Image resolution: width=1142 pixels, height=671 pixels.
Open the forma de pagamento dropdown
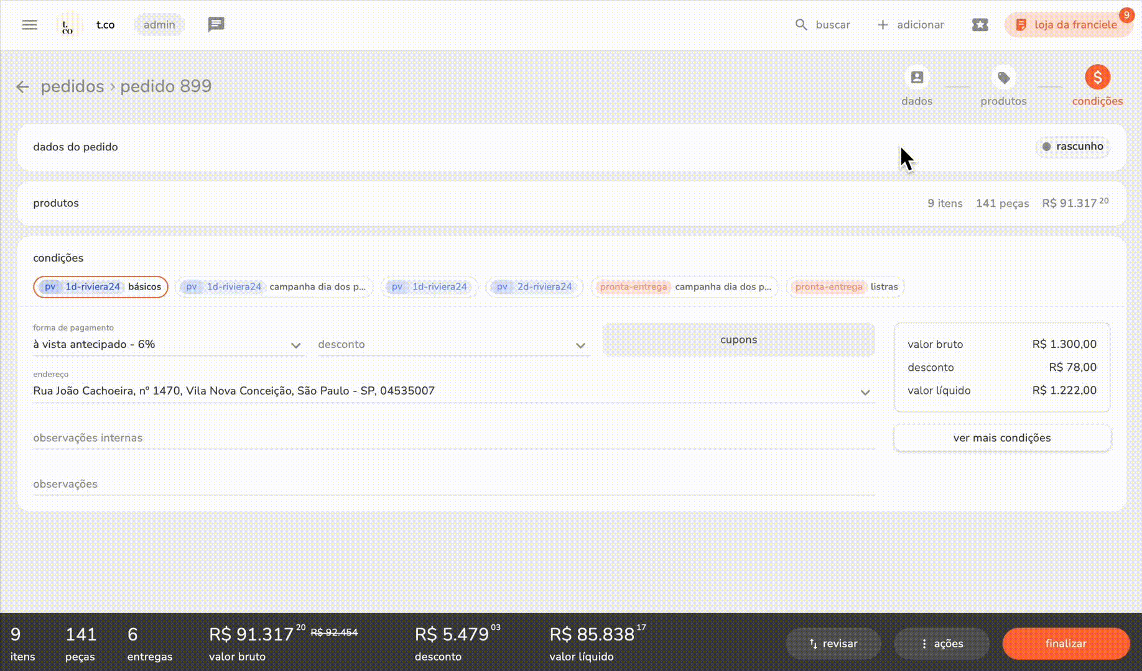295,345
